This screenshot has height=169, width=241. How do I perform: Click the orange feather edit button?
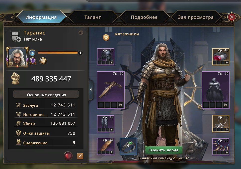(x=80, y=156)
